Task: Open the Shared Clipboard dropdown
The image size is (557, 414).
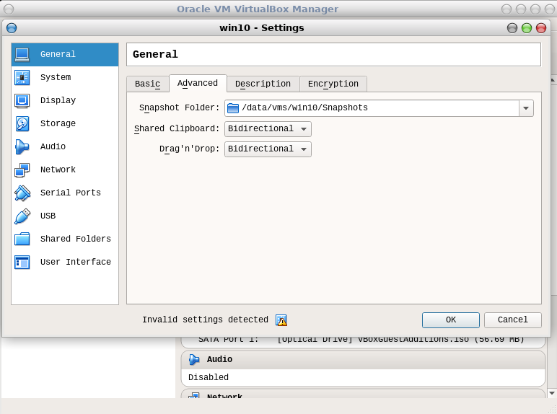Action: pos(268,129)
